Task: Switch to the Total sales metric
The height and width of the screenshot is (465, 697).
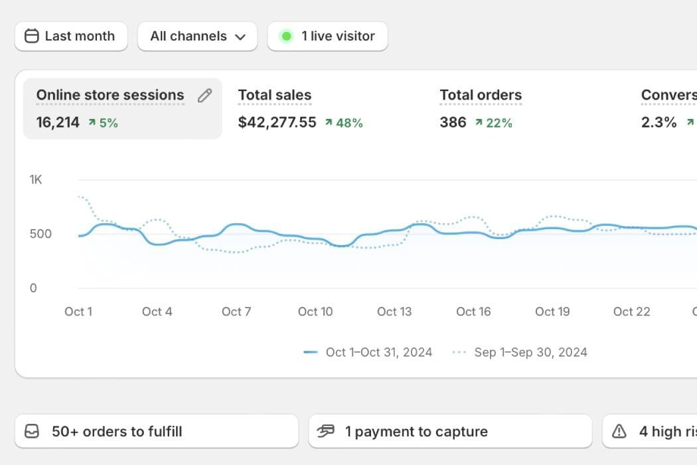Action: click(x=275, y=96)
